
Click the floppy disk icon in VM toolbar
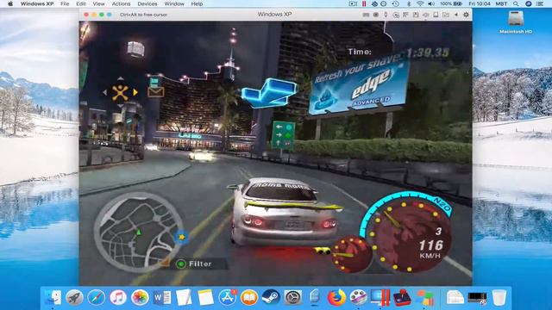tap(416, 15)
